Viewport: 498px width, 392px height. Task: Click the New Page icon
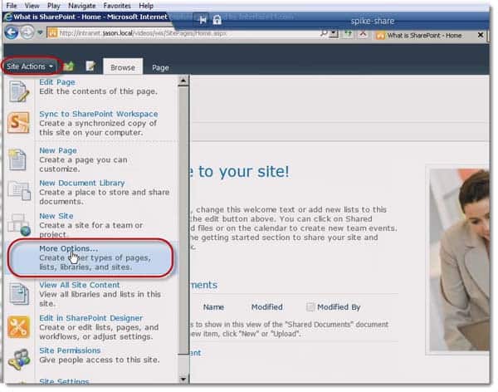tap(19, 159)
